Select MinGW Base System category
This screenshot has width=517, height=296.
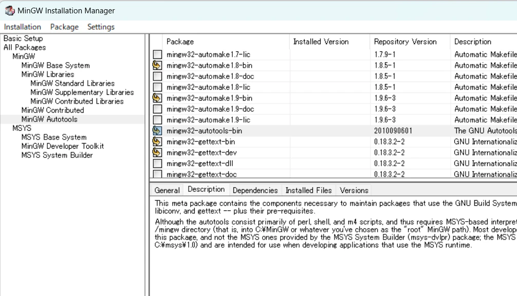click(56, 65)
